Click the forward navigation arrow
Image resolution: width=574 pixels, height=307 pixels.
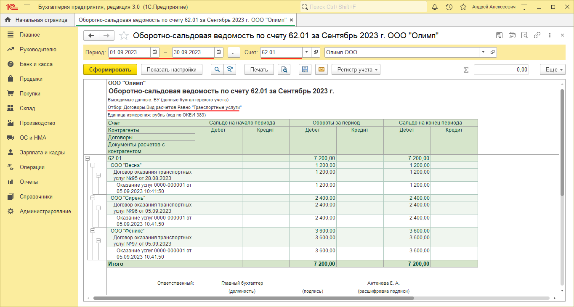coord(106,36)
